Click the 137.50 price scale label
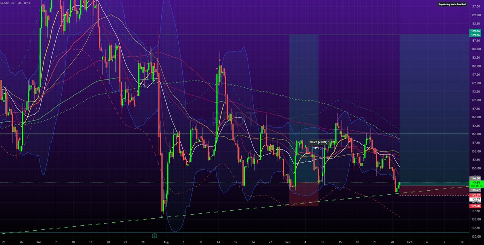484x245 pixels. 475,210
